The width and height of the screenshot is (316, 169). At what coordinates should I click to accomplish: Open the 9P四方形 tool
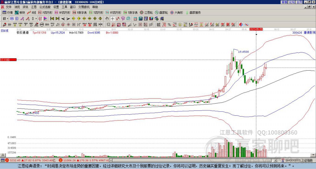click(62, 12)
